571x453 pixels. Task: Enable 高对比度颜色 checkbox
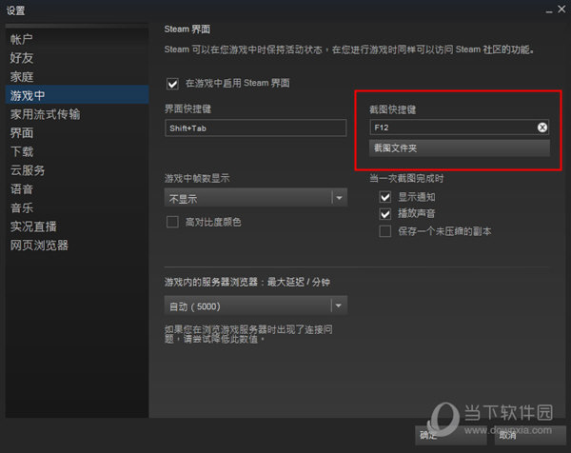[172, 222]
